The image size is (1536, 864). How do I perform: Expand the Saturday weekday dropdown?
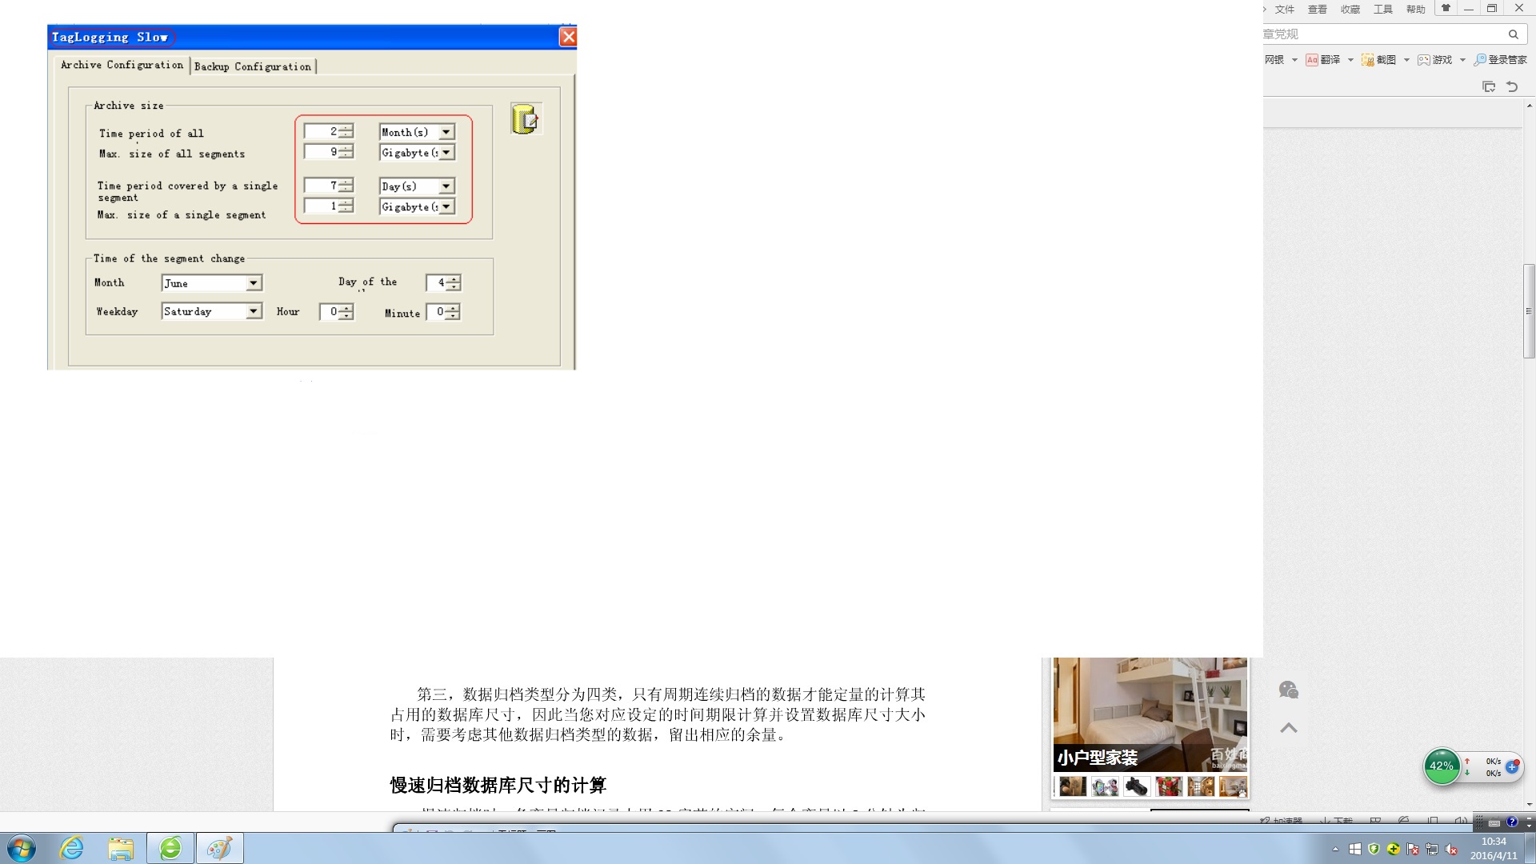(254, 311)
